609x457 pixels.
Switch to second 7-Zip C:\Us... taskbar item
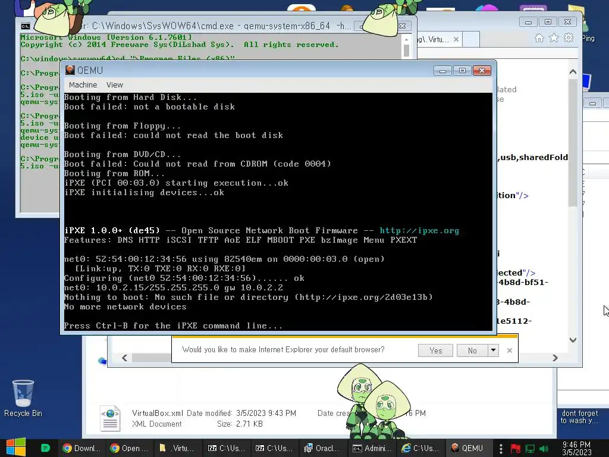click(x=274, y=448)
